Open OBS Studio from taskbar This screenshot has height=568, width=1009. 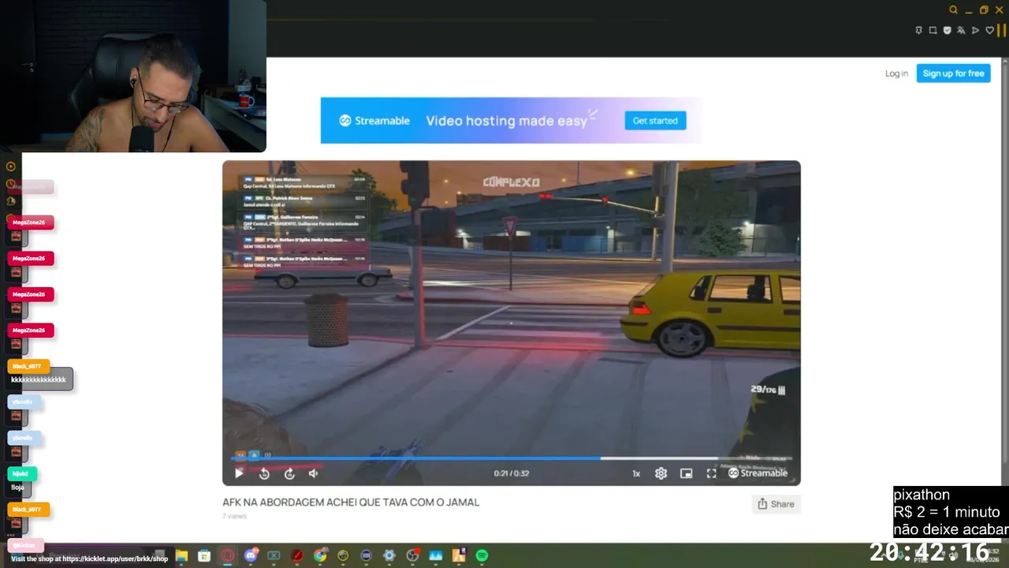point(412,555)
